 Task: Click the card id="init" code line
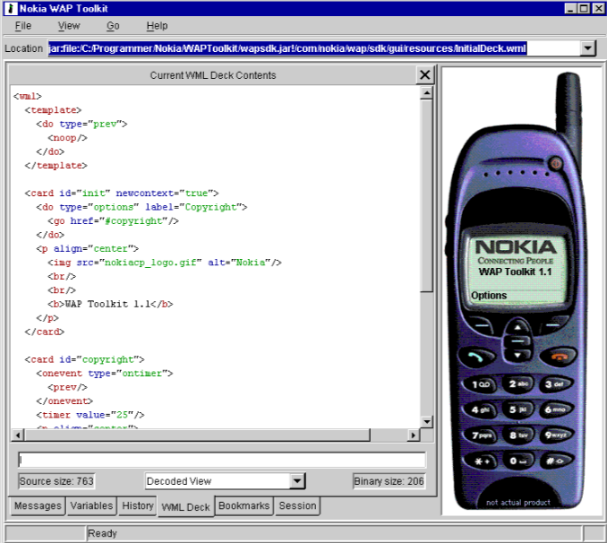click(x=122, y=193)
